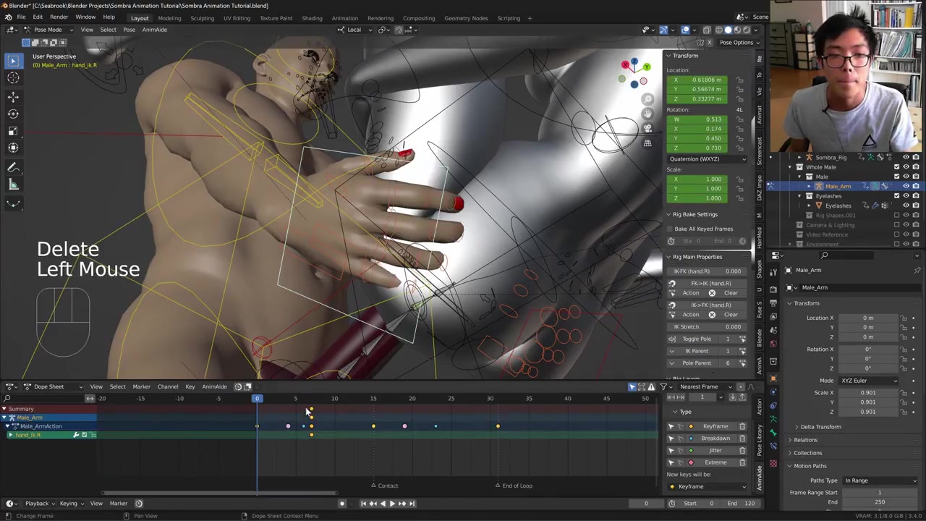
Task: Switch to the Sculpting workspace tab
Action: 202,18
